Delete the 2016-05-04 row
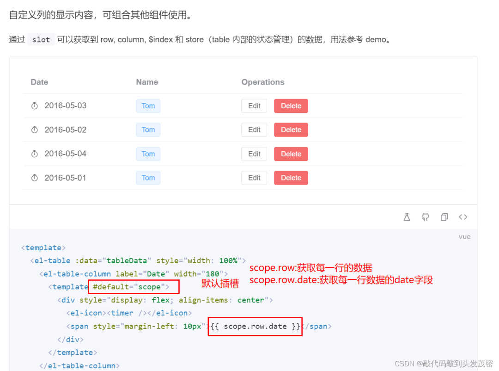This screenshot has width=499, height=371. pyautogui.click(x=291, y=154)
